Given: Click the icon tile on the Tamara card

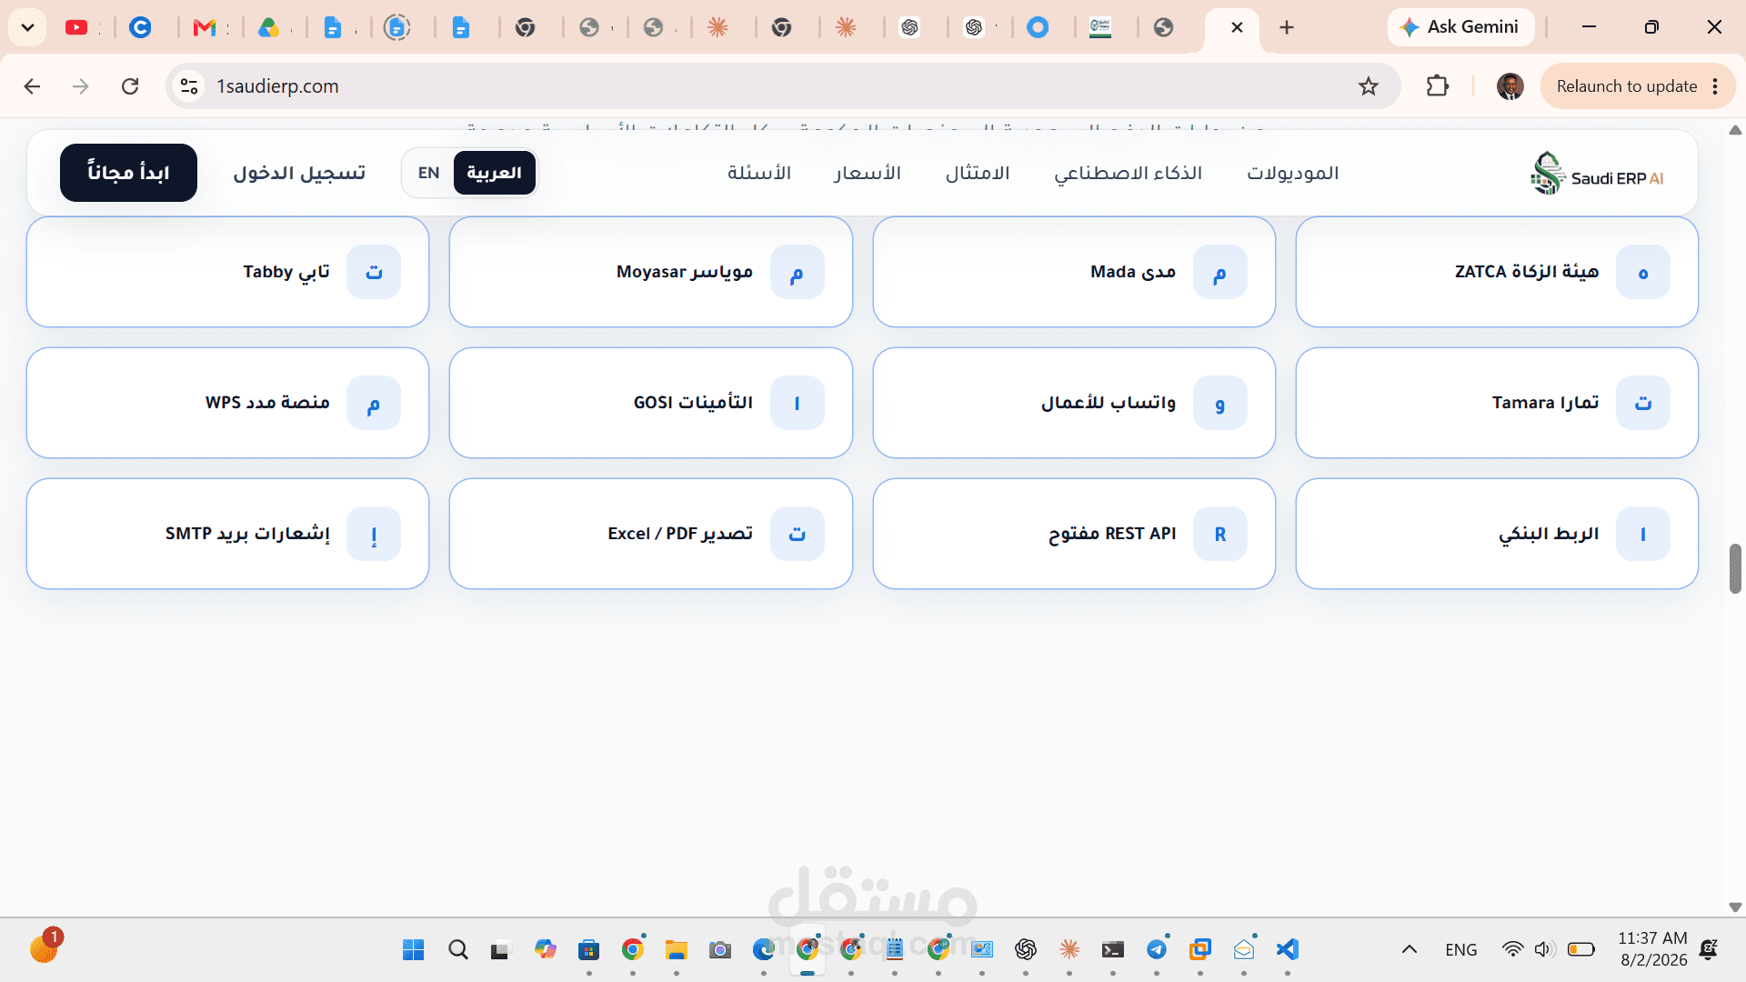Looking at the screenshot, I should click(1643, 403).
